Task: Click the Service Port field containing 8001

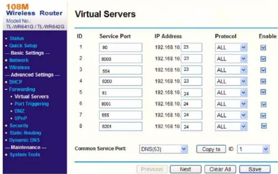Action: point(121,104)
